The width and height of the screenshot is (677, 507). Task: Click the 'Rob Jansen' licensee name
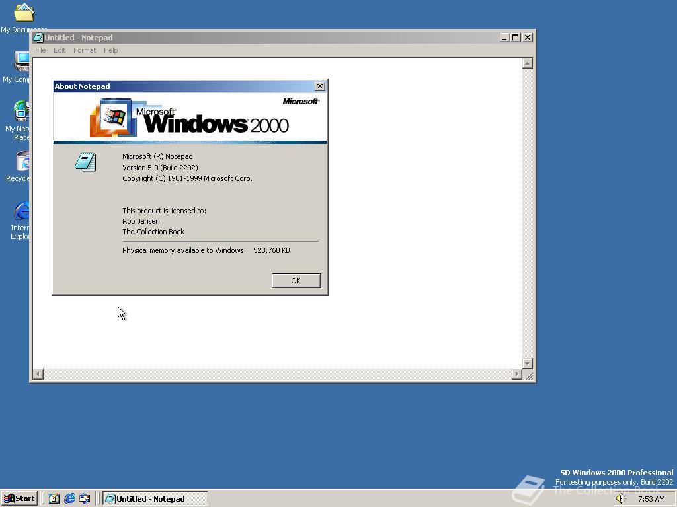coord(141,221)
